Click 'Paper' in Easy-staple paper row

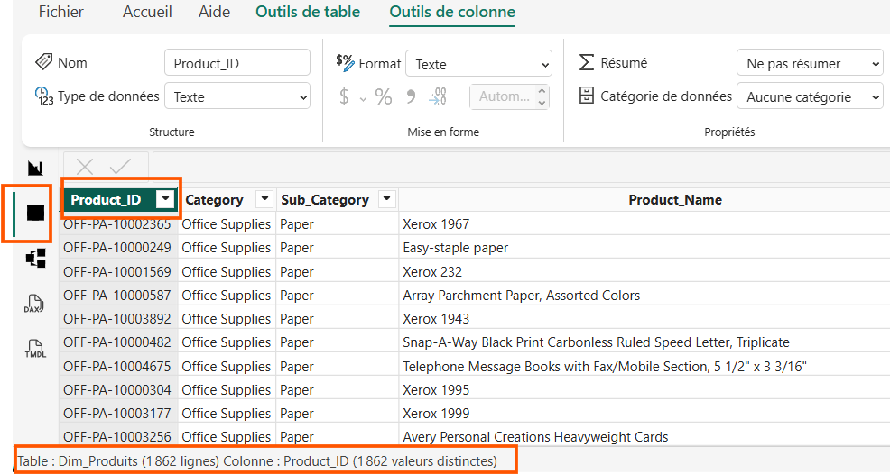point(296,248)
